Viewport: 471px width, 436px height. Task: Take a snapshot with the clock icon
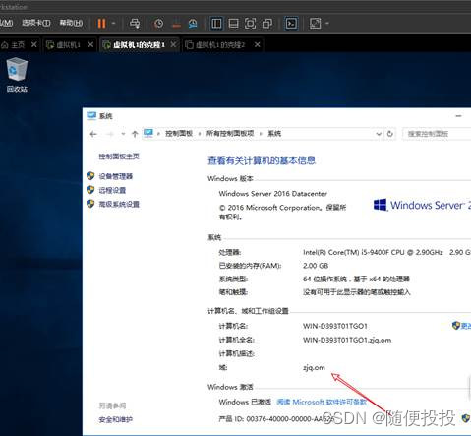click(158, 24)
